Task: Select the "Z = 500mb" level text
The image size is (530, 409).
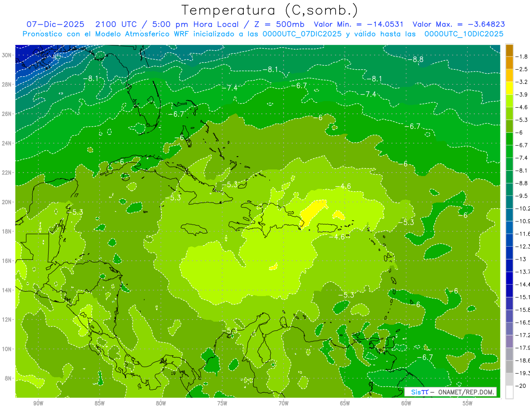Action: point(277,24)
